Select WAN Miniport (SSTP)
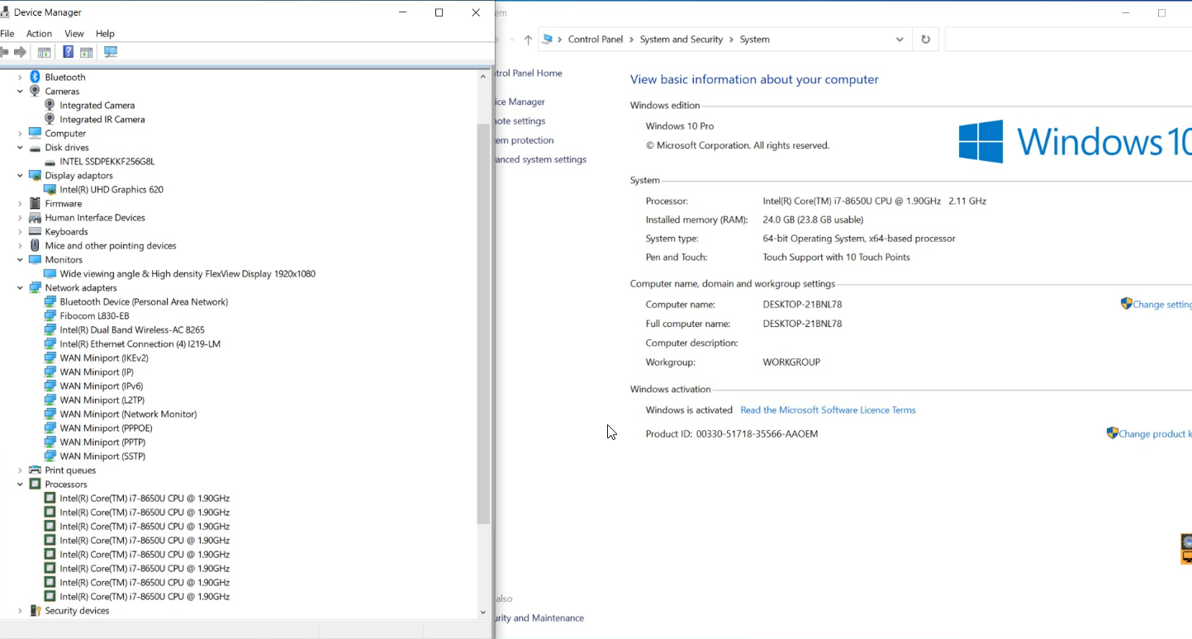The width and height of the screenshot is (1192, 639). point(102,456)
